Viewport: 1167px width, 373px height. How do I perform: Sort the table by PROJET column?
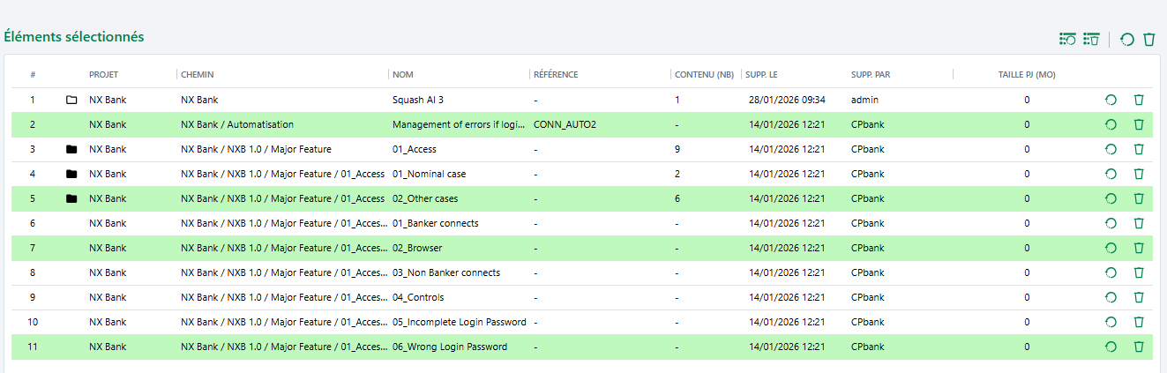[103, 75]
